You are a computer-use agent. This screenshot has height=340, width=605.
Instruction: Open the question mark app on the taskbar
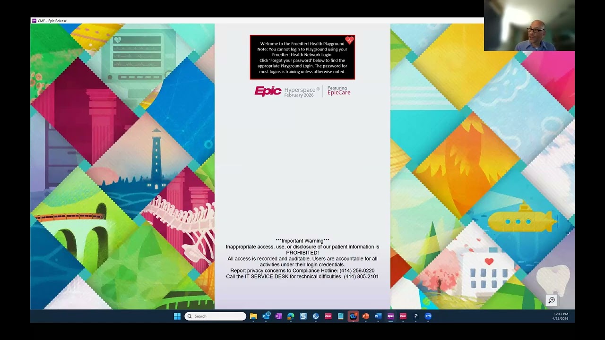click(x=415, y=316)
